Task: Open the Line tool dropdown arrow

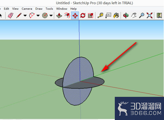Action: click(25, 16)
